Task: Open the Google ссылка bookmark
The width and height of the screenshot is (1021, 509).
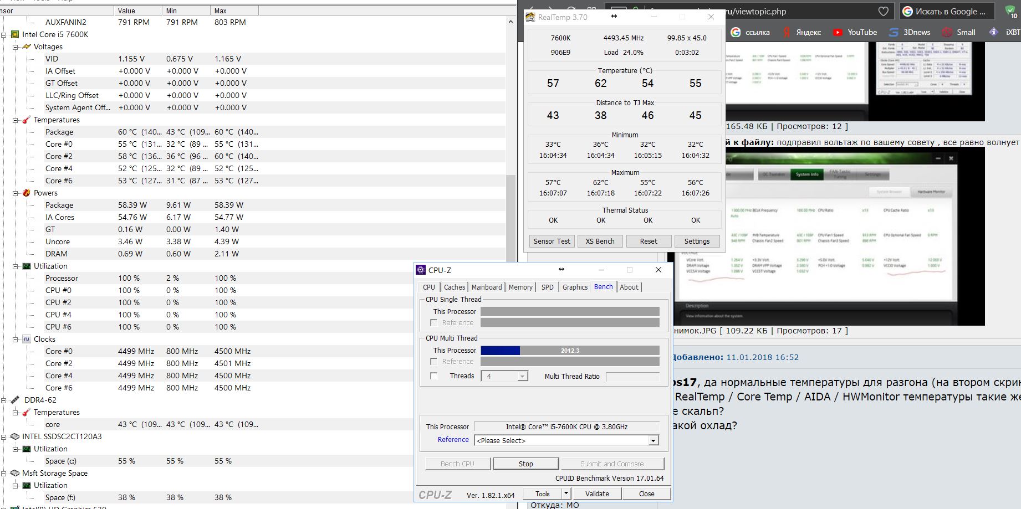Action: 751,32
